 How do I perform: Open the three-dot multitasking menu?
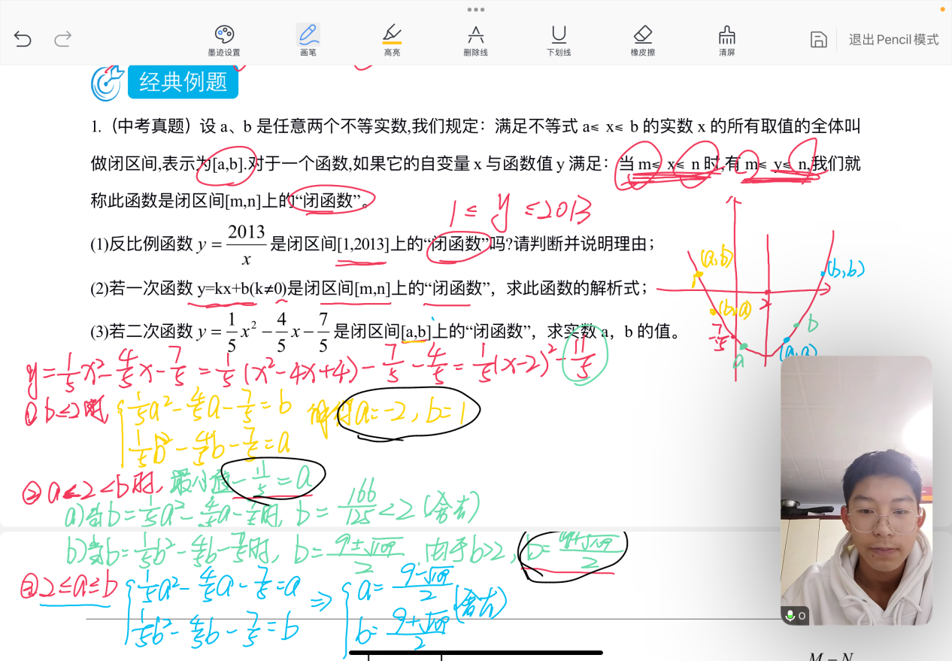point(476,10)
